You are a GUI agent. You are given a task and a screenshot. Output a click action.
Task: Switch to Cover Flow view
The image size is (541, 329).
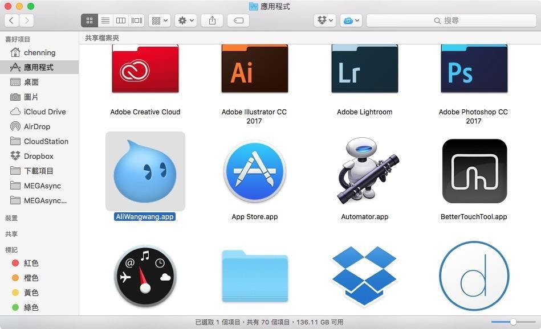point(137,20)
